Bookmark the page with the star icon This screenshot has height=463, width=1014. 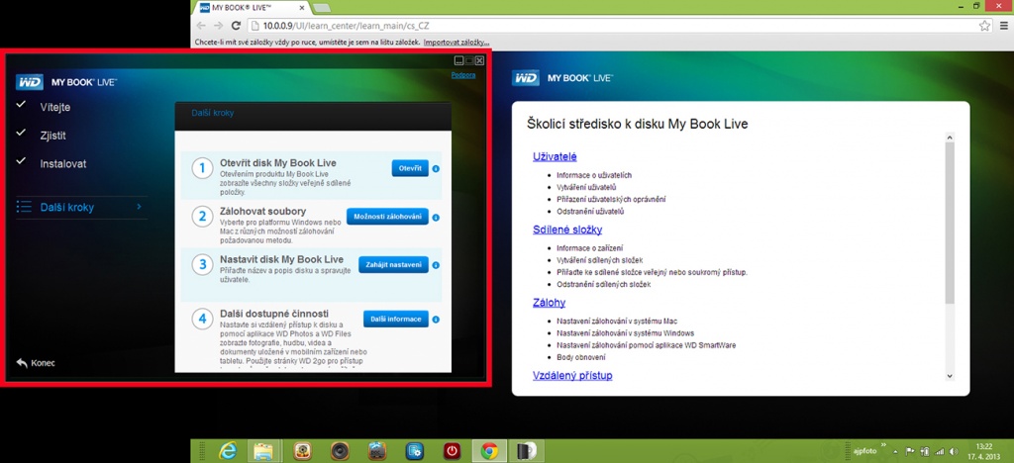coord(984,26)
